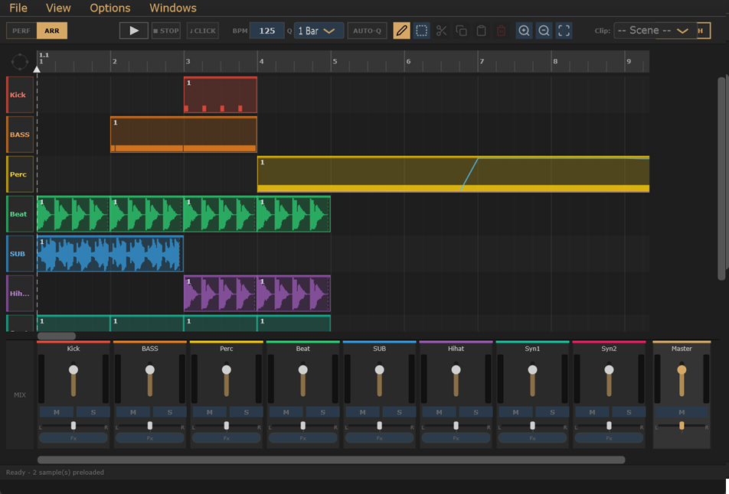The width and height of the screenshot is (729, 494).
Task: Mute the Perc channel
Action: point(210,412)
